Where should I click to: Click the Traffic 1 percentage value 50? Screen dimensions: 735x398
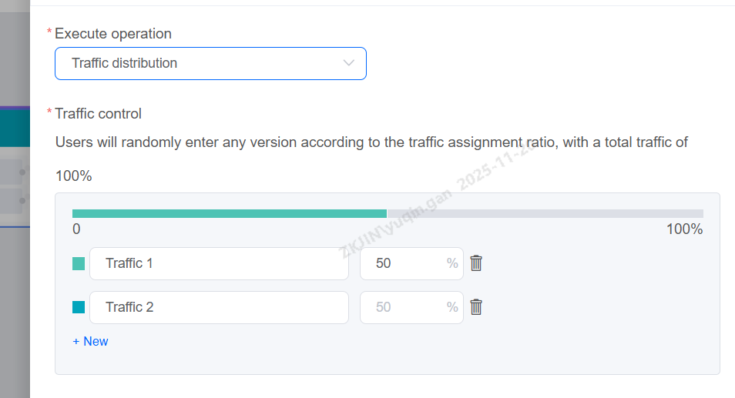[384, 263]
